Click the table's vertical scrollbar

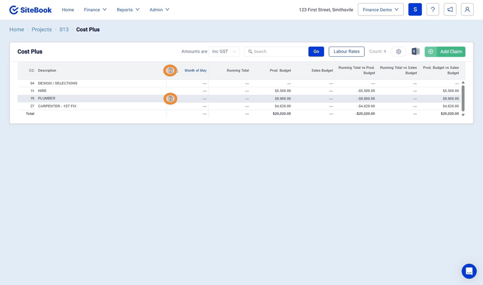463,97
